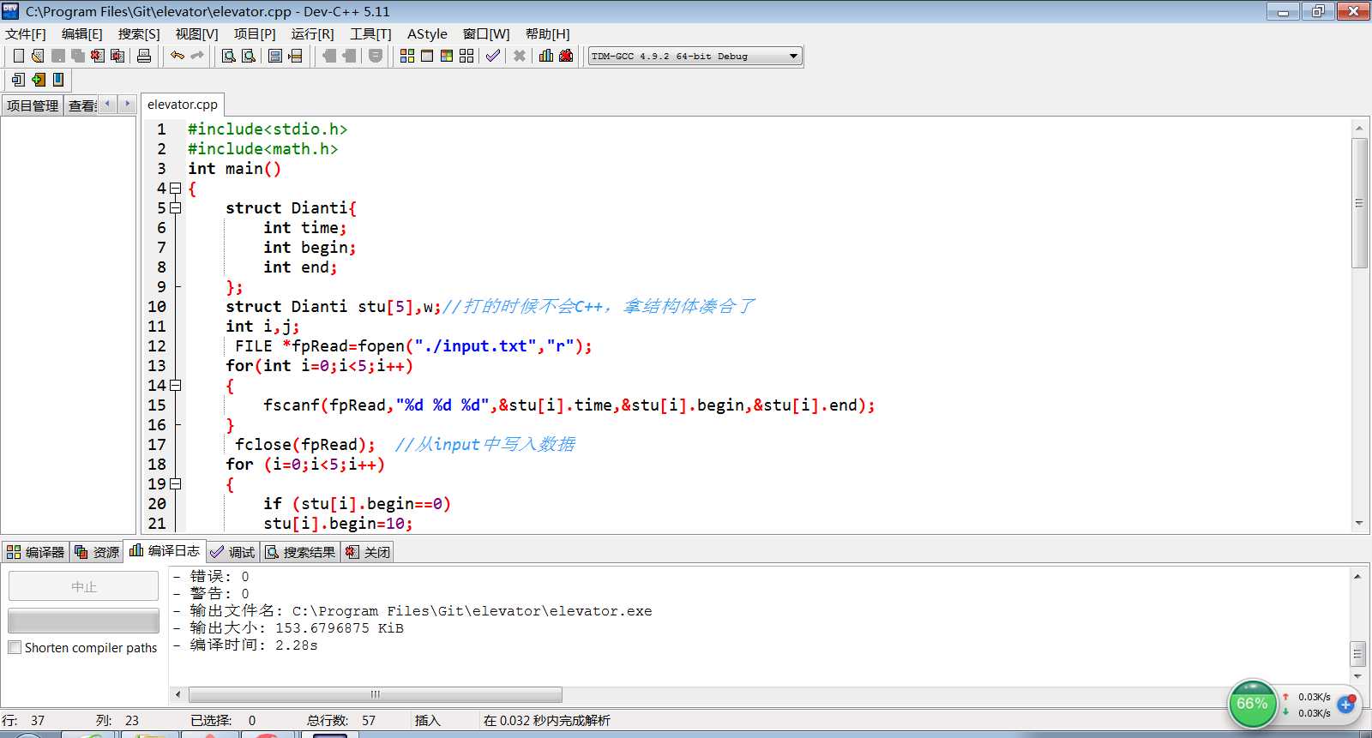Screen dimensions: 1372x738
Task: Print the file using the printer icon
Action: [x=144, y=56]
